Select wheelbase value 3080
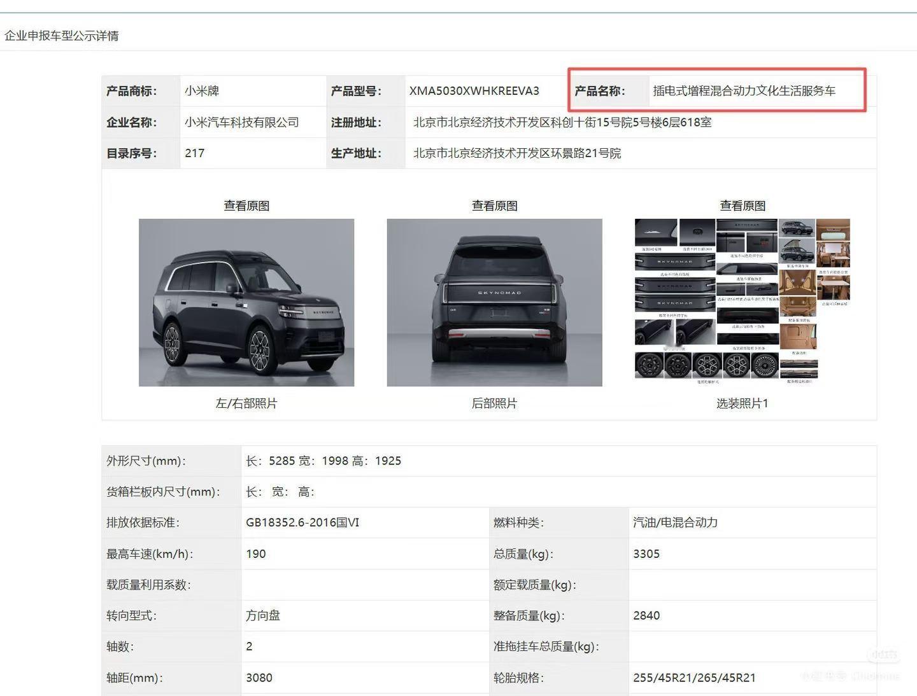 coord(259,678)
